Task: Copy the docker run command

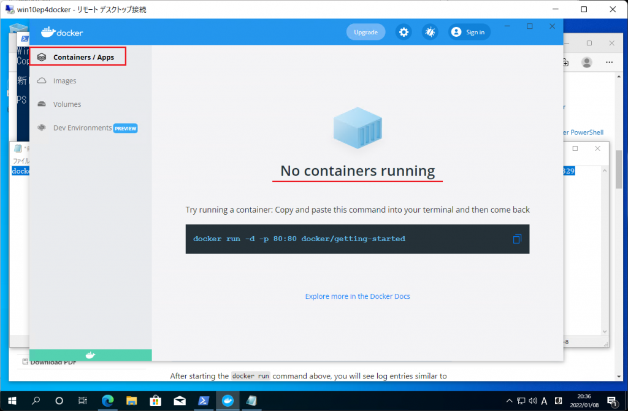Action: pos(517,239)
